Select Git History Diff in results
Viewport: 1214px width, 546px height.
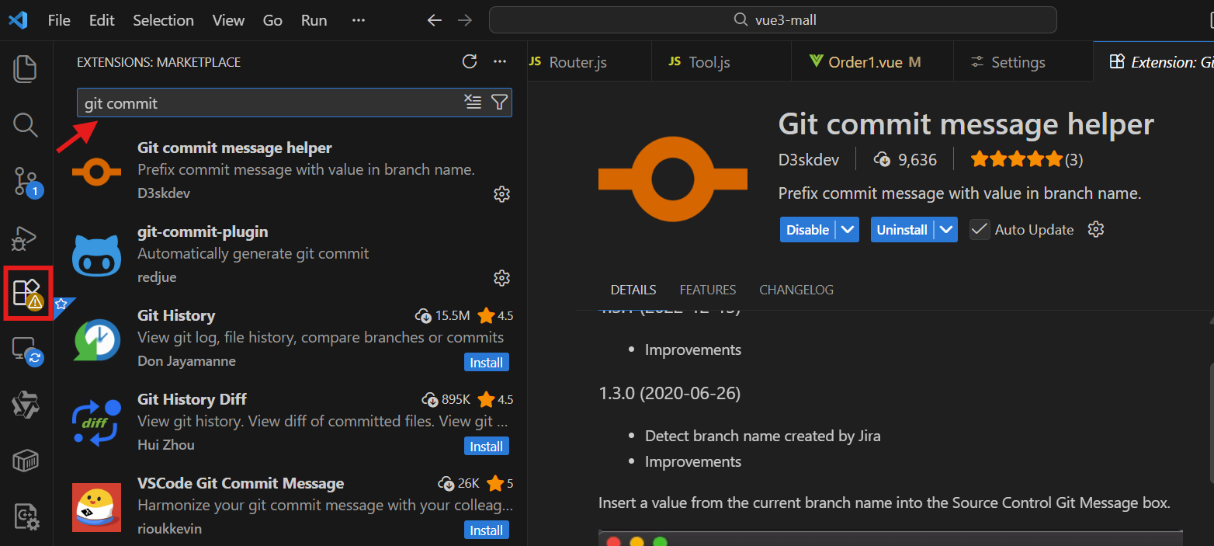[290, 423]
